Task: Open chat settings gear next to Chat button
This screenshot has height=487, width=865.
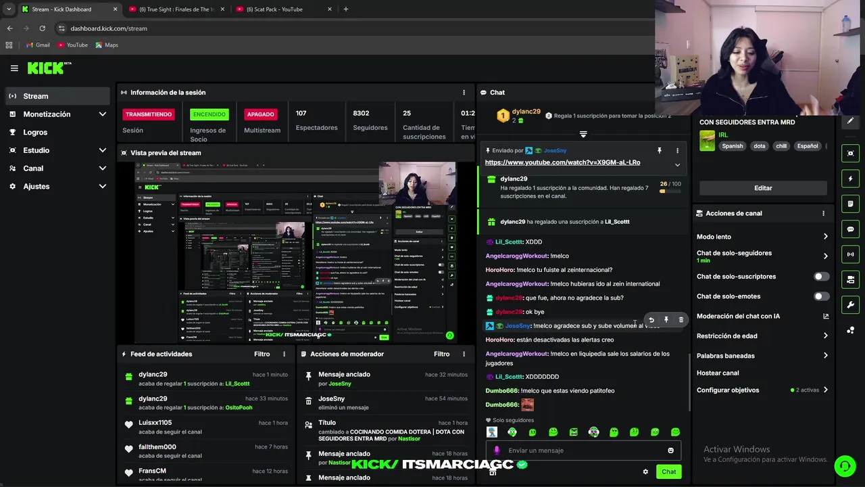Action: [645, 472]
